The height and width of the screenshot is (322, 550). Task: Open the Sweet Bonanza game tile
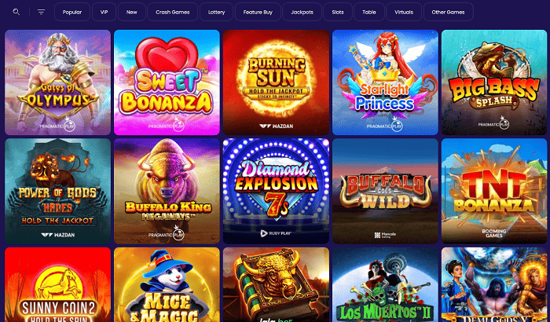[167, 82]
